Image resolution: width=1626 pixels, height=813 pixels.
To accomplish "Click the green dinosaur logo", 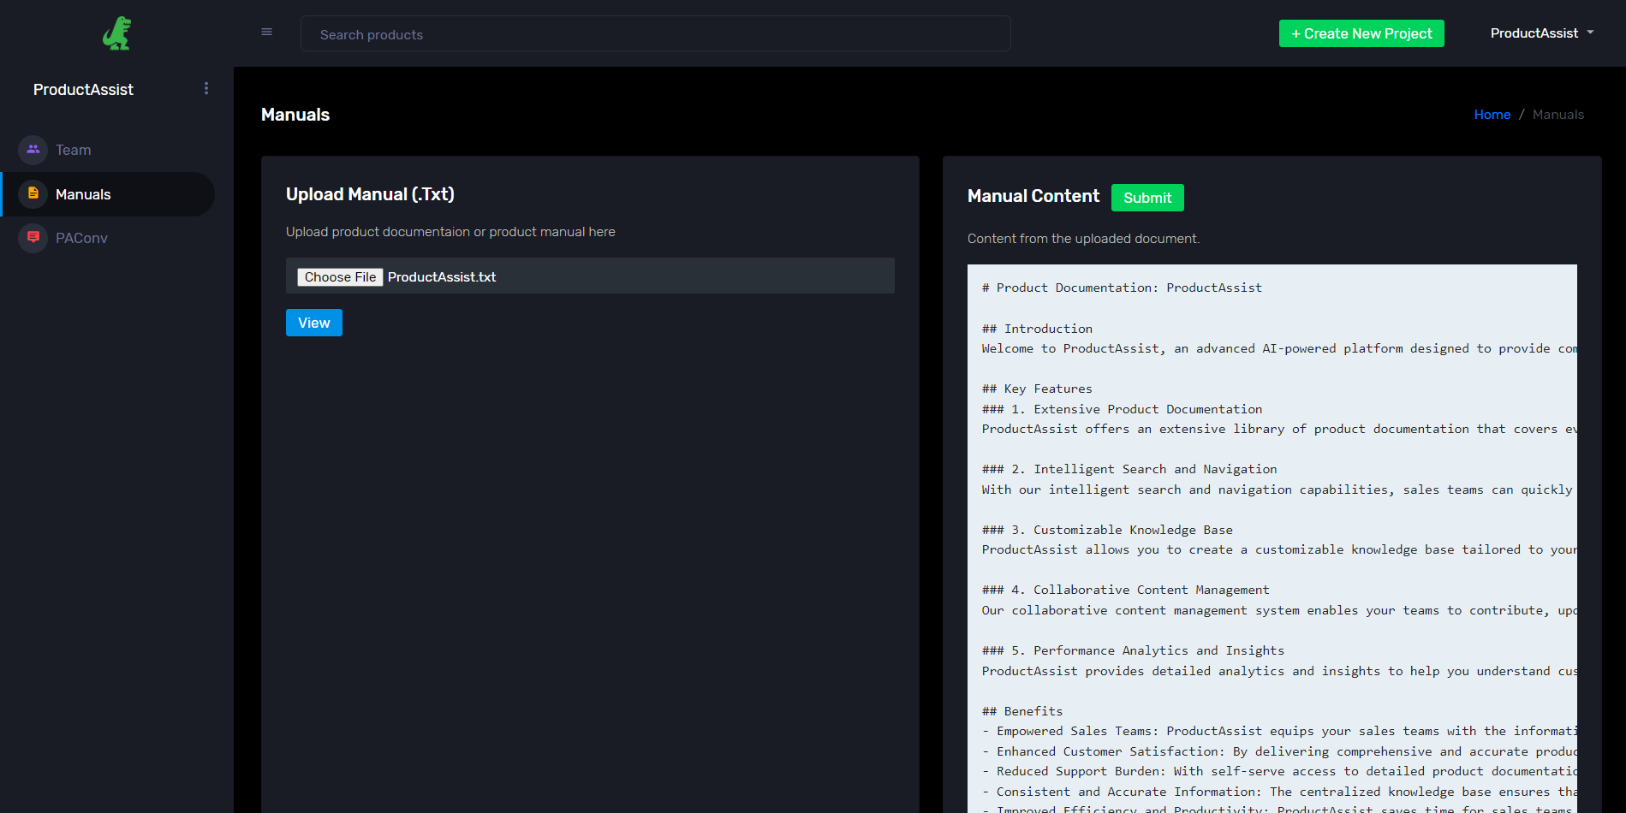I will pos(117,33).
